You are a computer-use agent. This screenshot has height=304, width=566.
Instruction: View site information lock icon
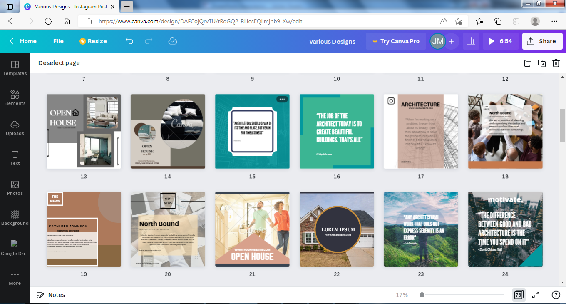(x=89, y=21)
